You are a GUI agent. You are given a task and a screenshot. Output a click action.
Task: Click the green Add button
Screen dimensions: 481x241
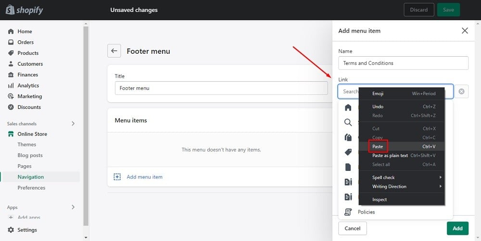pyautogui.click(x=457, y=228)
